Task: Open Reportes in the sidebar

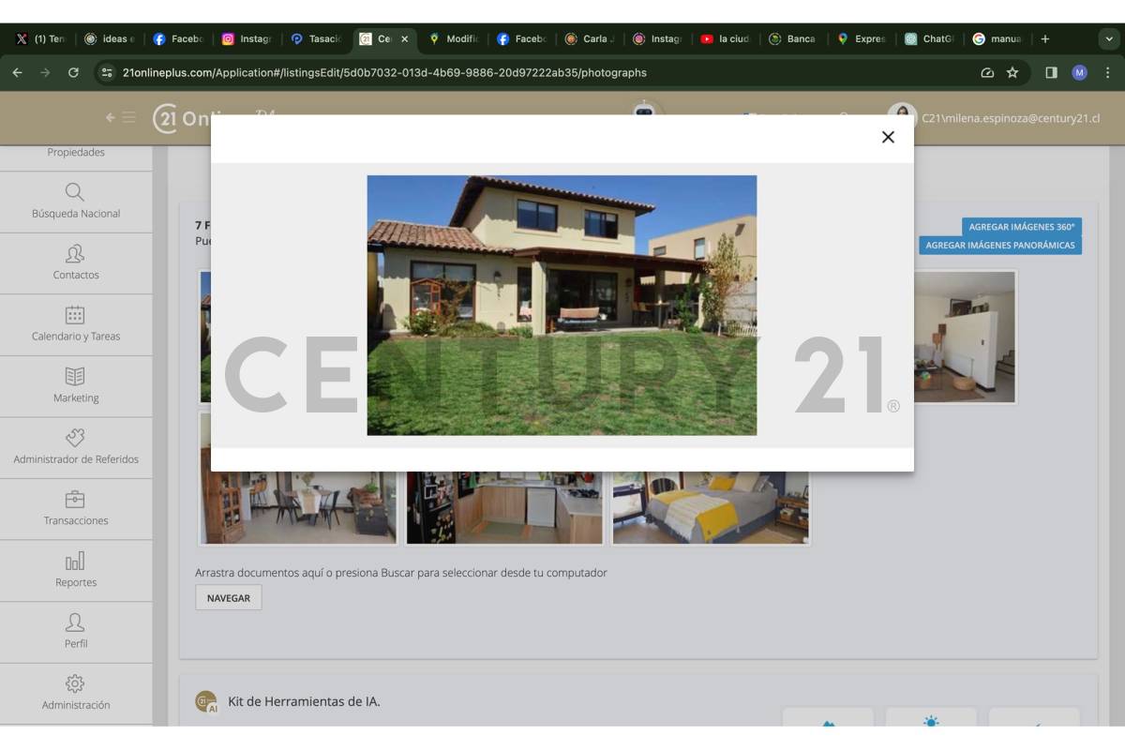Action: (76, 570)
